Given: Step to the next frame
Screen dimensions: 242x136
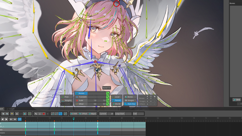Looking at the screenshot, I should (11, 119).
